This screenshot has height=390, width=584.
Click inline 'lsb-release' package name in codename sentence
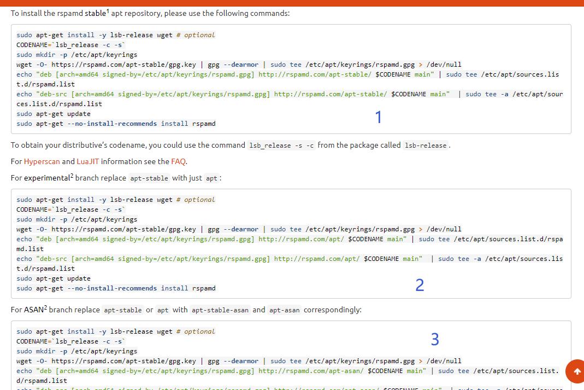426,145
